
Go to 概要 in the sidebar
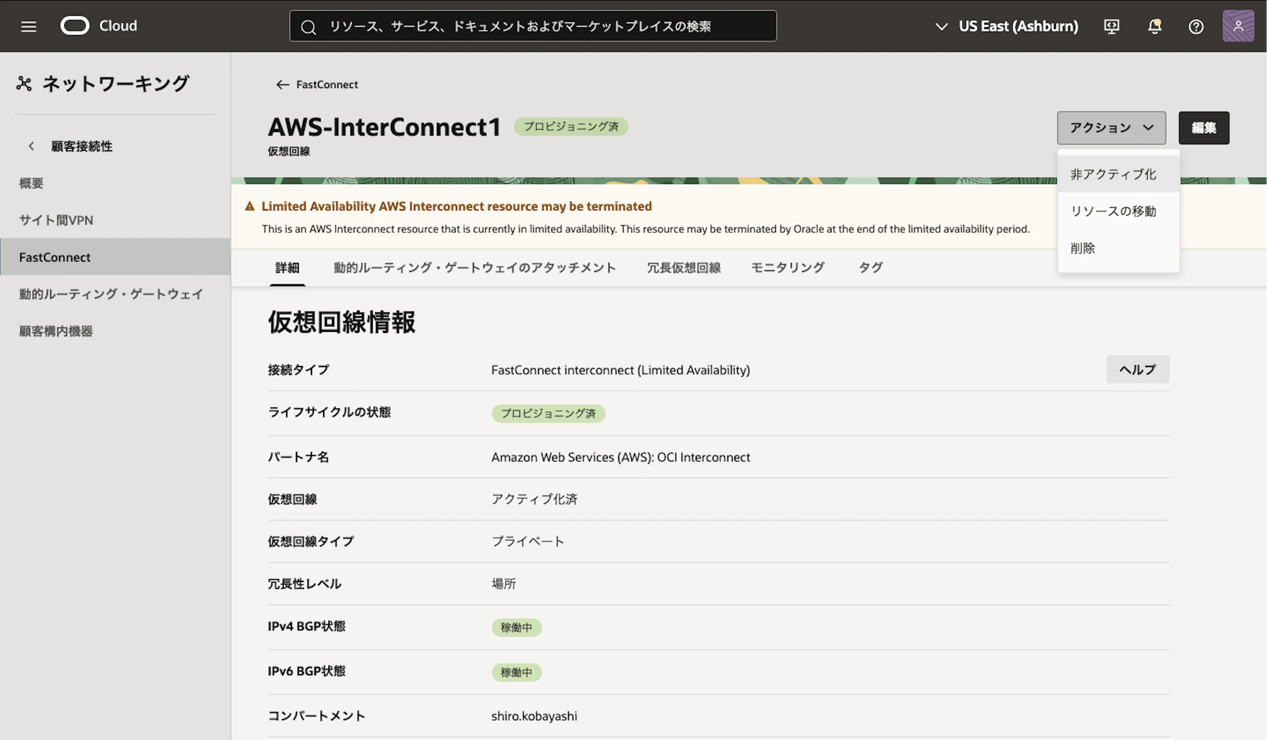115,183
